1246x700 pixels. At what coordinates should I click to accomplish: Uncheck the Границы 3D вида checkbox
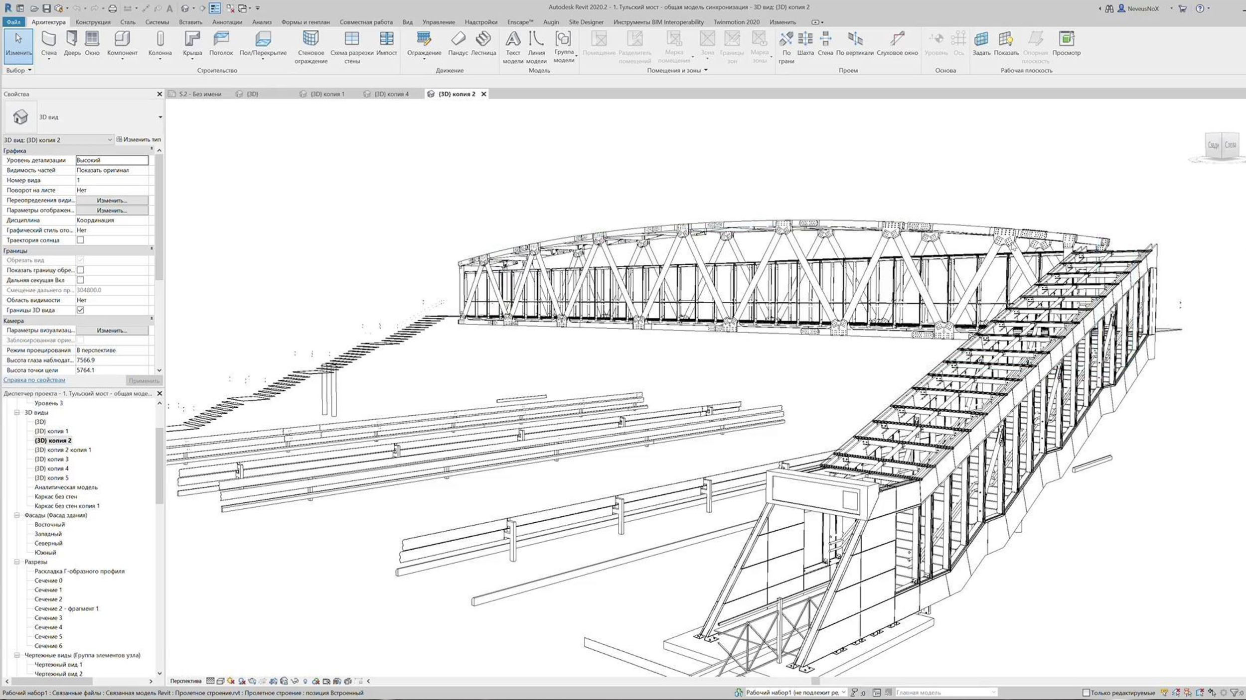point(80,310)
